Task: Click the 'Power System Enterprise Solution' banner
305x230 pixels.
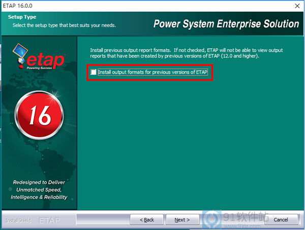Action: coord(226,24)
